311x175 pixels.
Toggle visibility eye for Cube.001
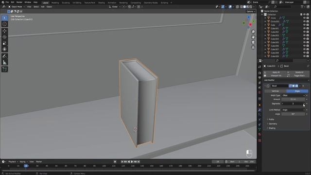click(x=304, y=28)
